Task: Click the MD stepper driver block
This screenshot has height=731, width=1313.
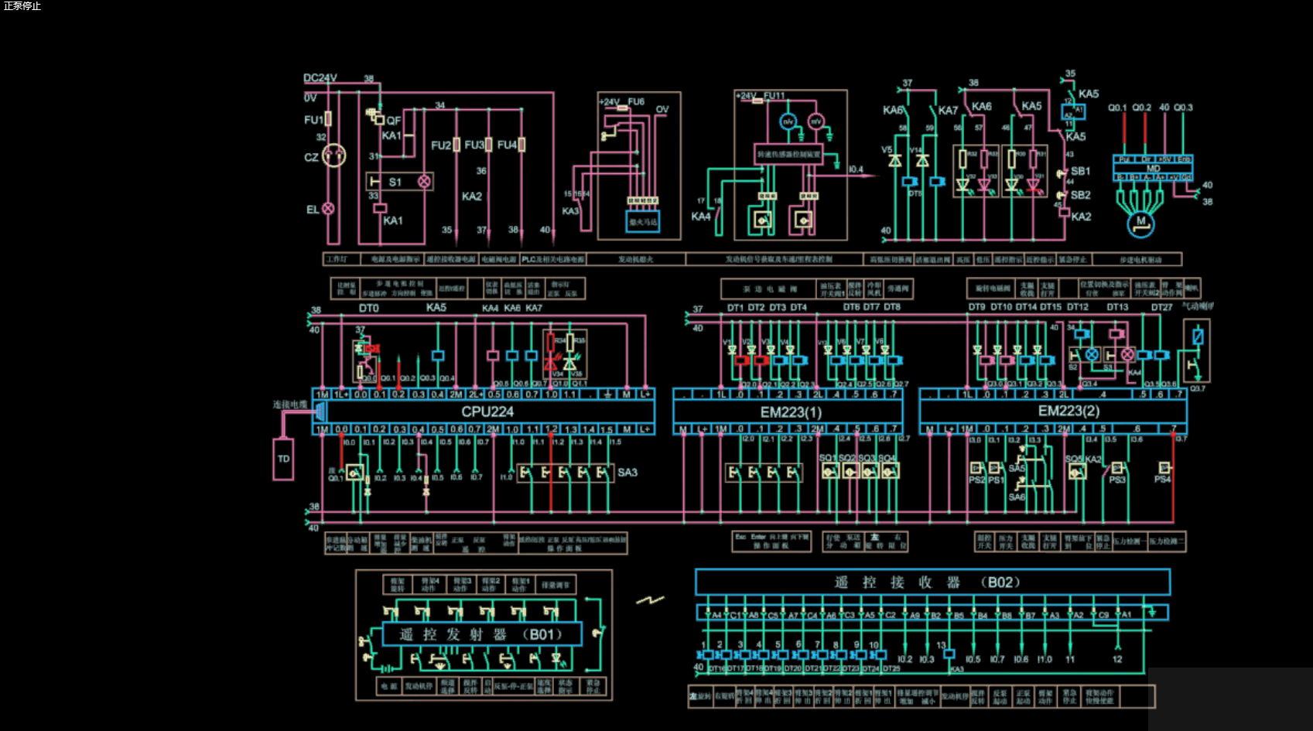Action: coord(1153,168)
